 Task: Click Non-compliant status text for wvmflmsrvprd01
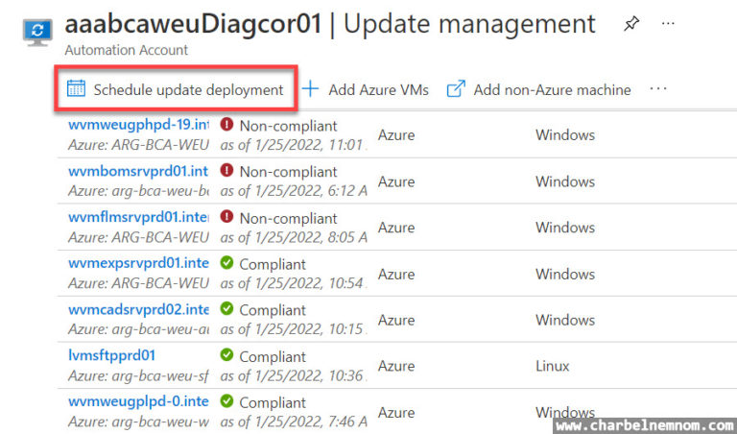[288, 219]
